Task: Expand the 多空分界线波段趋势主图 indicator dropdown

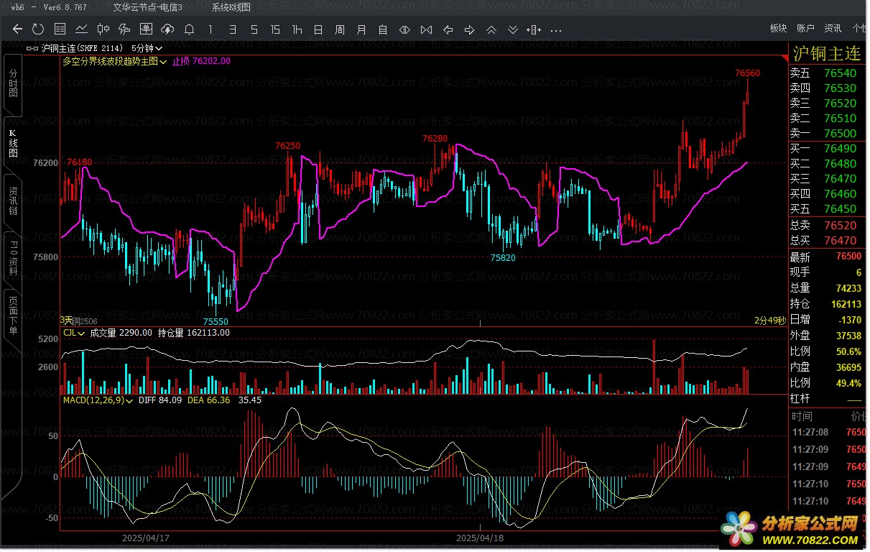Action: pyautogui.click(x=114, y=61)
